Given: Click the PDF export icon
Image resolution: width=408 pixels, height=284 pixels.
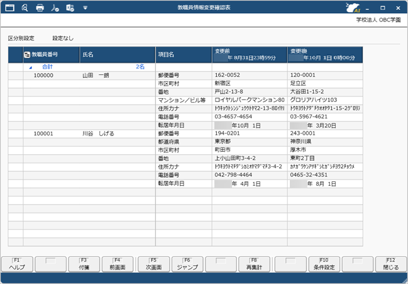Looking at the screenshot, I should tap(55, 8).
